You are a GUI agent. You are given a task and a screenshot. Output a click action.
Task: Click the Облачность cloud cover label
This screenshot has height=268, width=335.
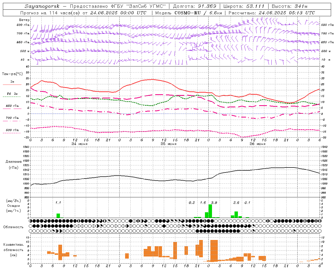pos(13,227)
